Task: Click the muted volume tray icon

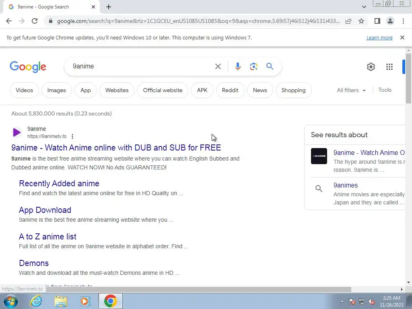Action: click(x=371, y=301)
